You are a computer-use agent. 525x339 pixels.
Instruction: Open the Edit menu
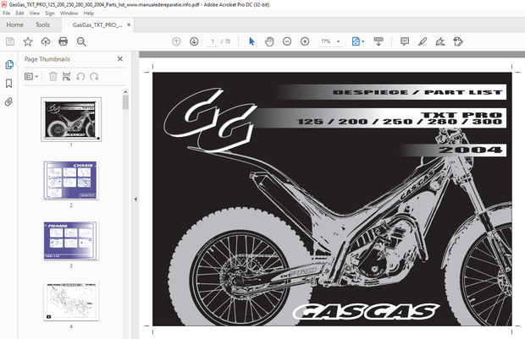click(x=19, y=13)
